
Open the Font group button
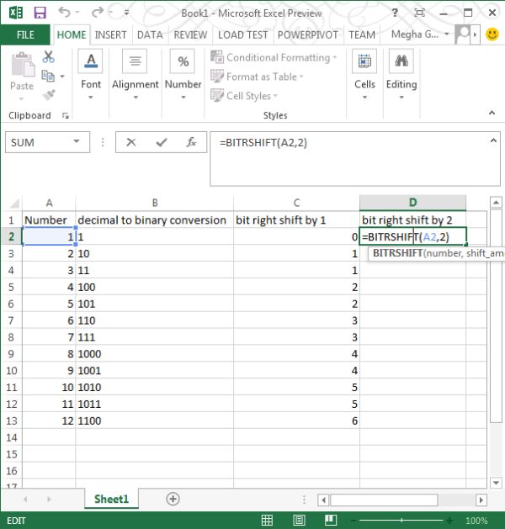90,75
